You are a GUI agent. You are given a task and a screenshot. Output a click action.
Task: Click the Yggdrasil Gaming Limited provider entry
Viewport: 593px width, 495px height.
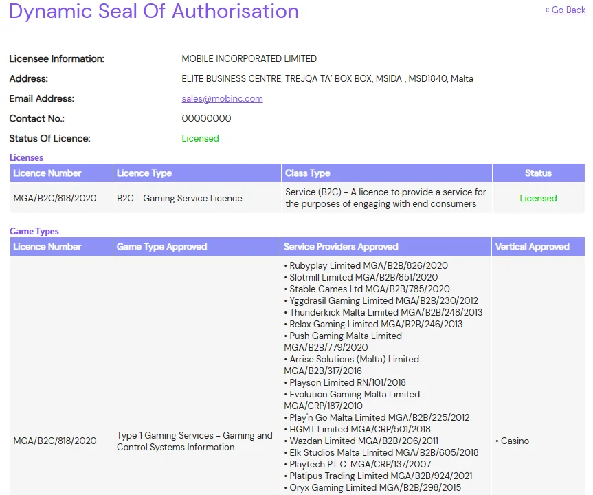click(383, 300)
